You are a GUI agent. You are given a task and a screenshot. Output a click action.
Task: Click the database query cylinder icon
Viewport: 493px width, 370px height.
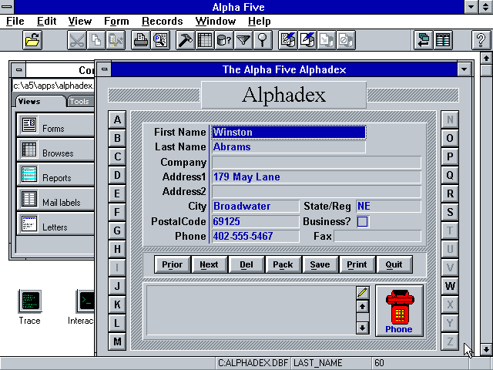click(x=224, y=40)
